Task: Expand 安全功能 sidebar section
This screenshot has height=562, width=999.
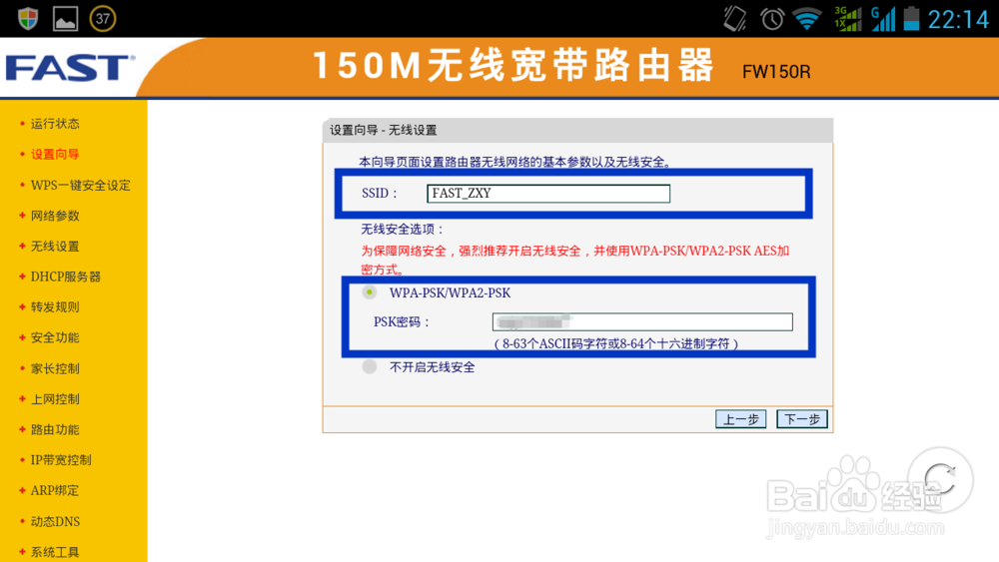Action: click(x=55, y=337)
